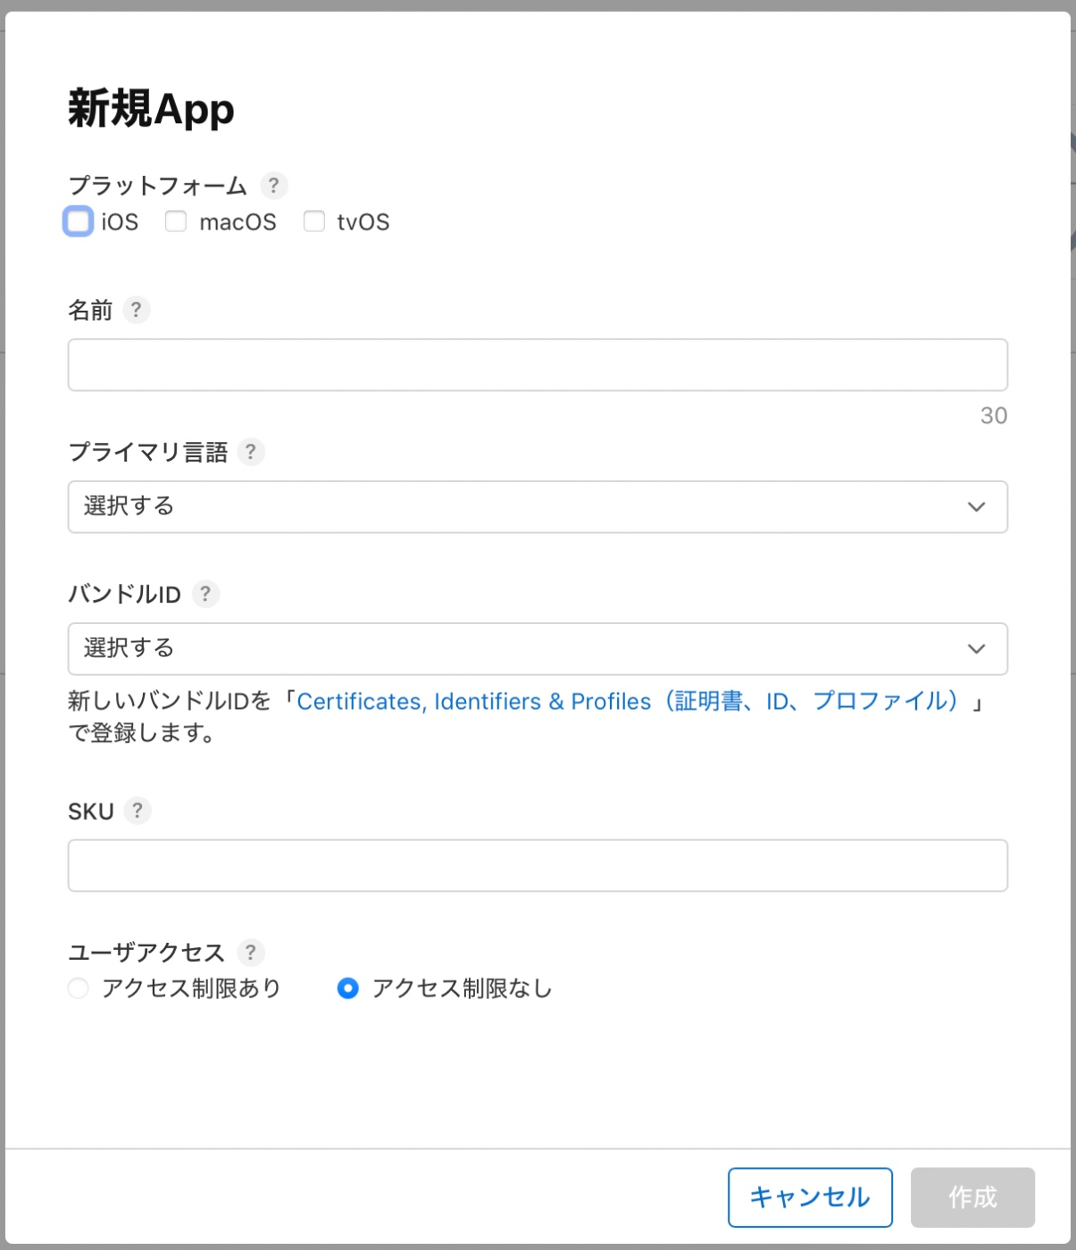The image size is (1076, 1250).
Task: Open the プライマリ言語 dropdown
Action: tap(538, 507)
